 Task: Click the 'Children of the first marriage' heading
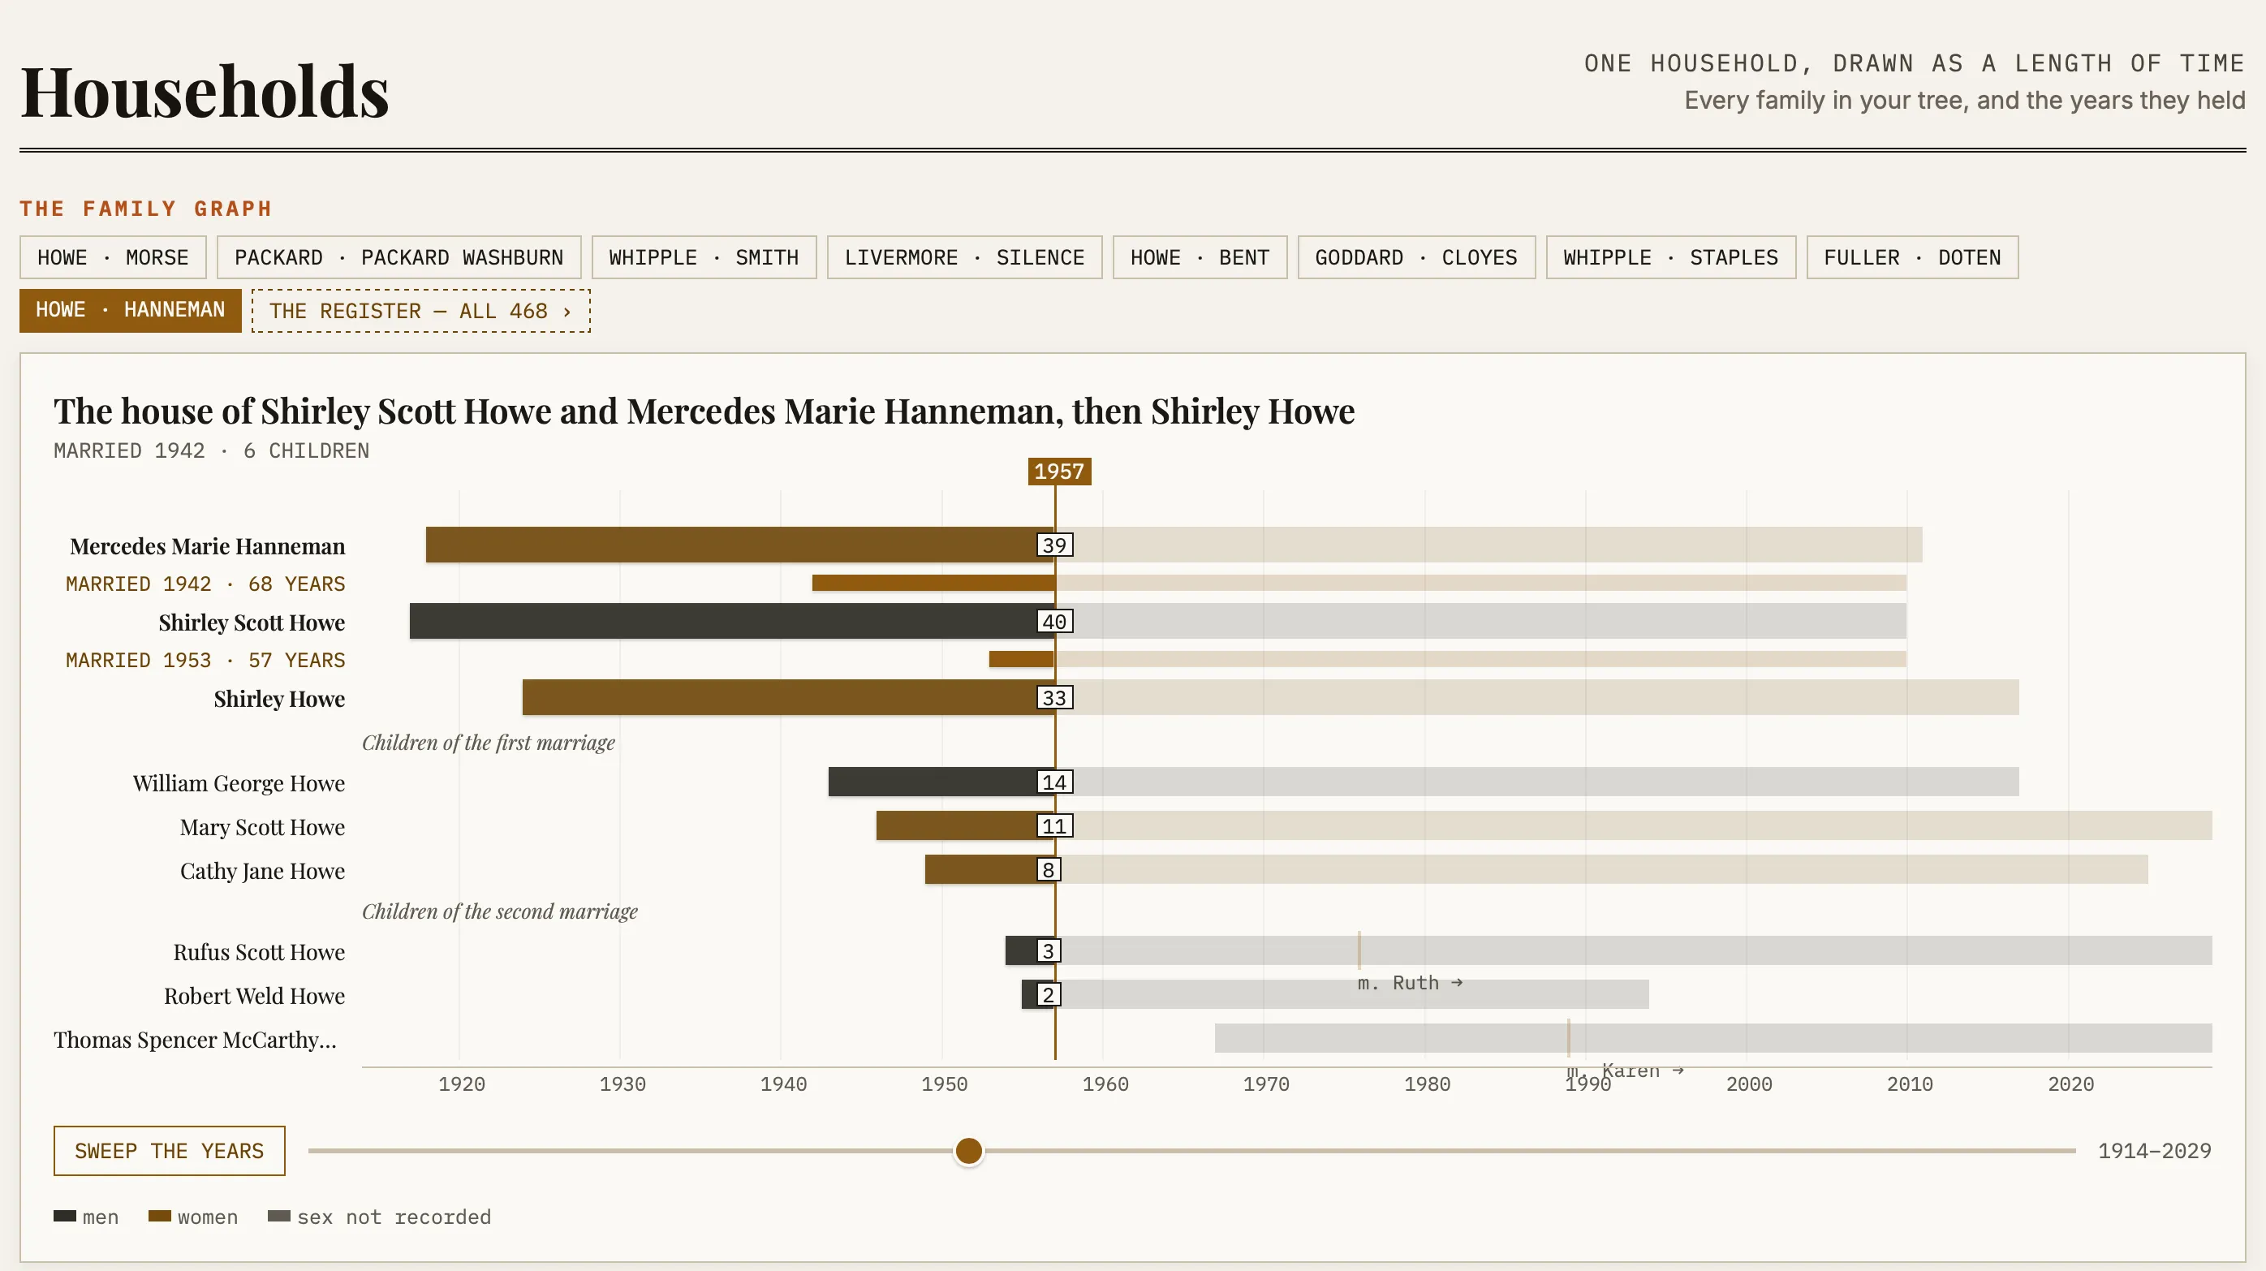489,743
